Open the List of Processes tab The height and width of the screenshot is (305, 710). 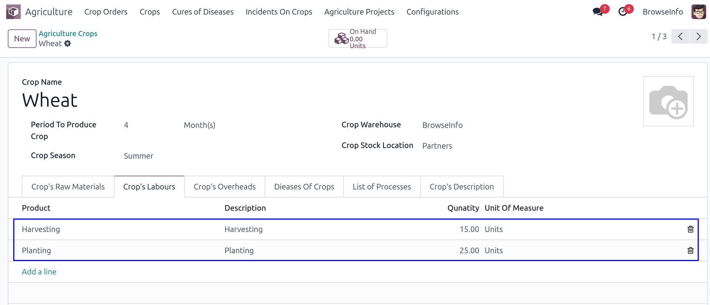click(x=382, y=187)
